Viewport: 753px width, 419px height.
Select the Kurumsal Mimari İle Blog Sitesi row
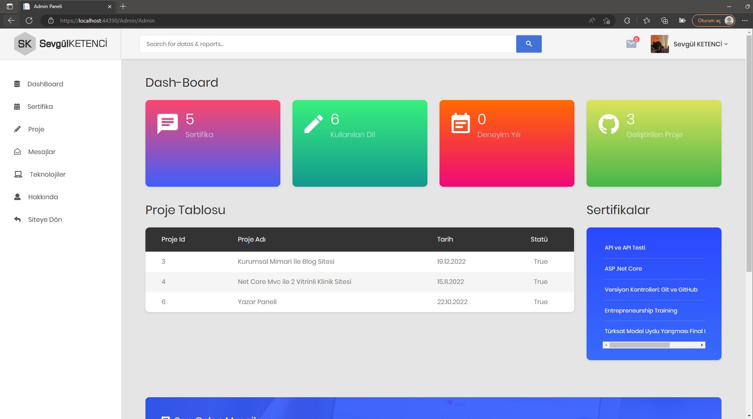(x=360, y=262)
